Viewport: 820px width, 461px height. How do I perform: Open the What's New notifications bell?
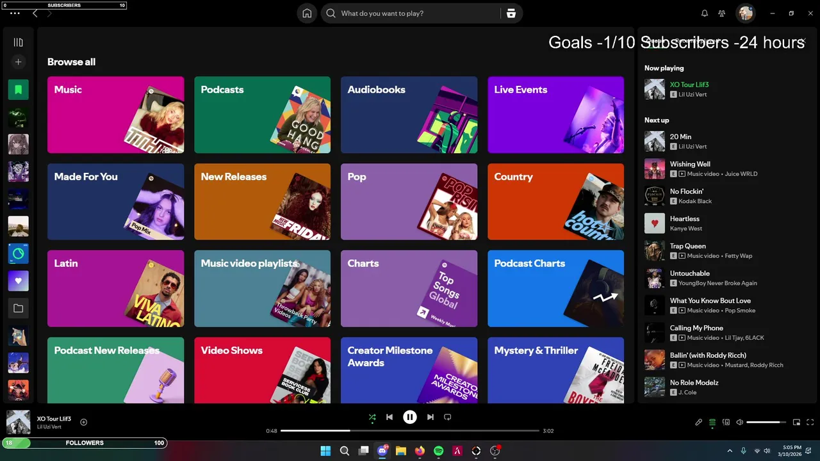705,13
